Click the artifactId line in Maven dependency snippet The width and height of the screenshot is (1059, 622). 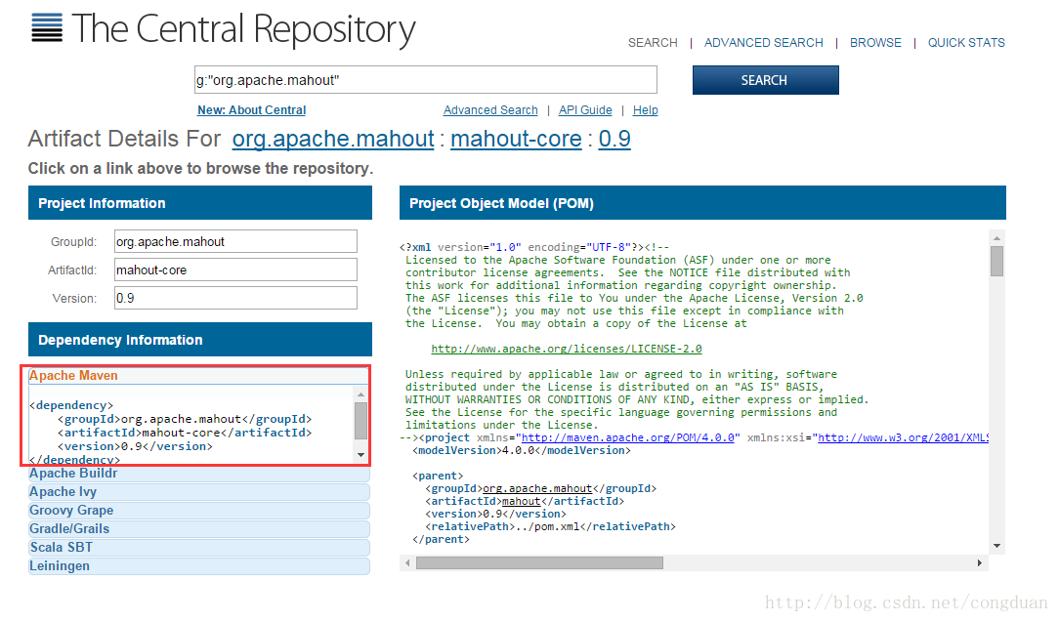185,433
